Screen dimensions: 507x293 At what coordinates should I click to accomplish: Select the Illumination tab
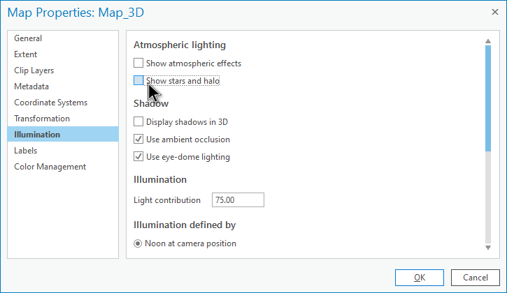(x=37, y=135)
